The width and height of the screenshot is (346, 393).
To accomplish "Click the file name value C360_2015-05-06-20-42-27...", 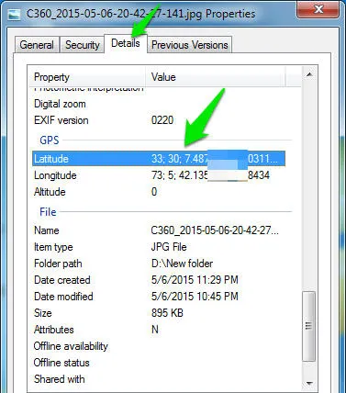I will 215,230.
